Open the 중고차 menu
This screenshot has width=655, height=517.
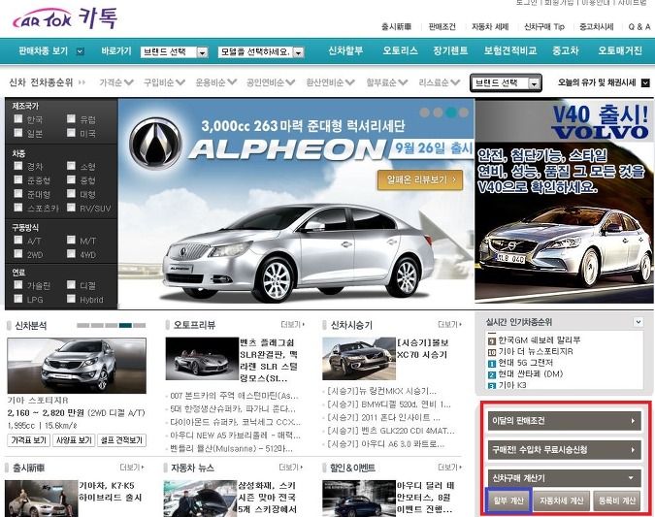[x=565, y=51]
